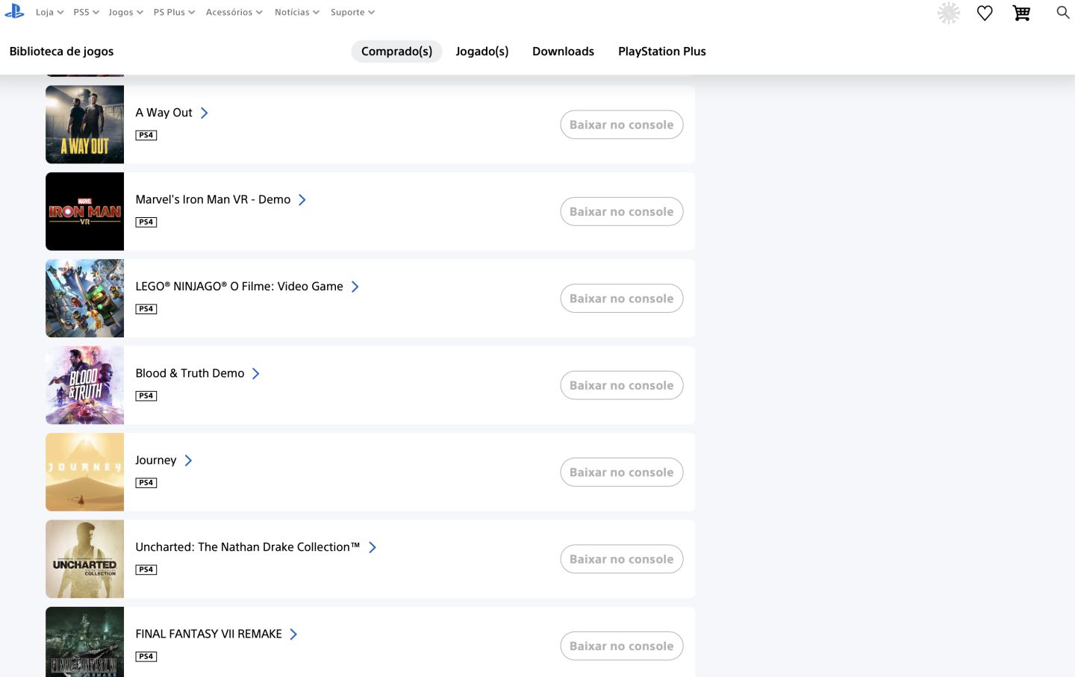Open the wishlist heart icon
This screenshot has height=677, width=1075.
tap(985, 13)
